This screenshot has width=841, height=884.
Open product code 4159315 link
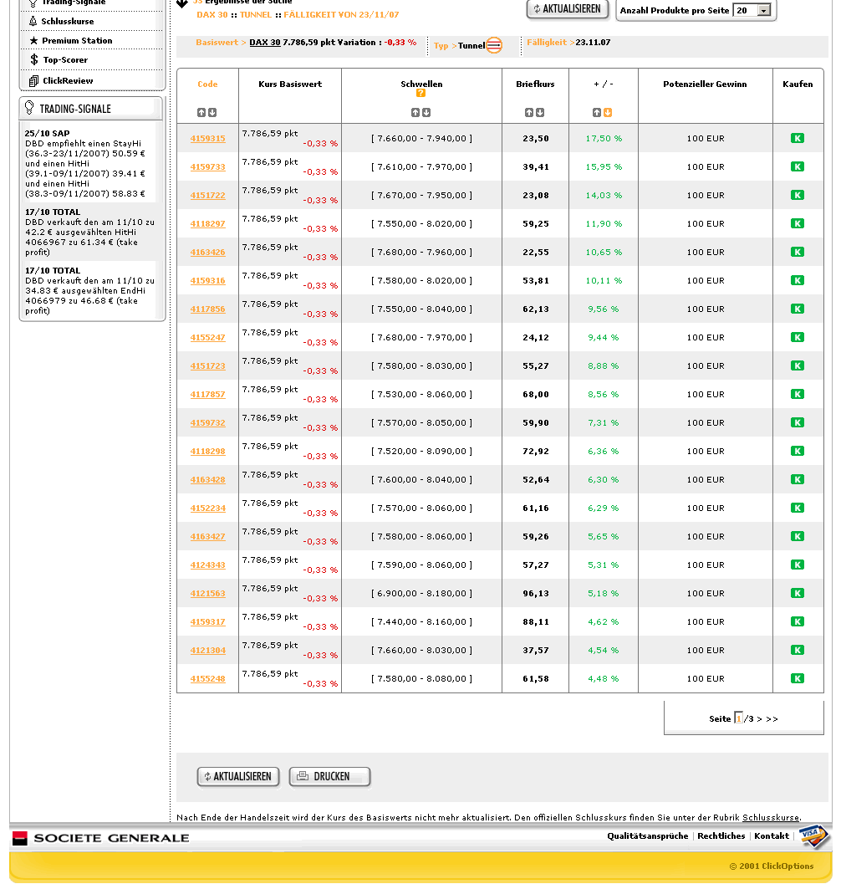tap(207, 138)
